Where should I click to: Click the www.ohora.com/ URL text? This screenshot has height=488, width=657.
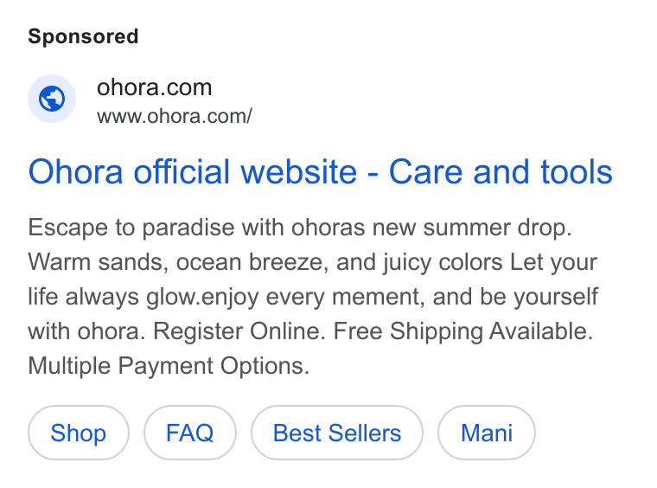[x=175, y=116]
